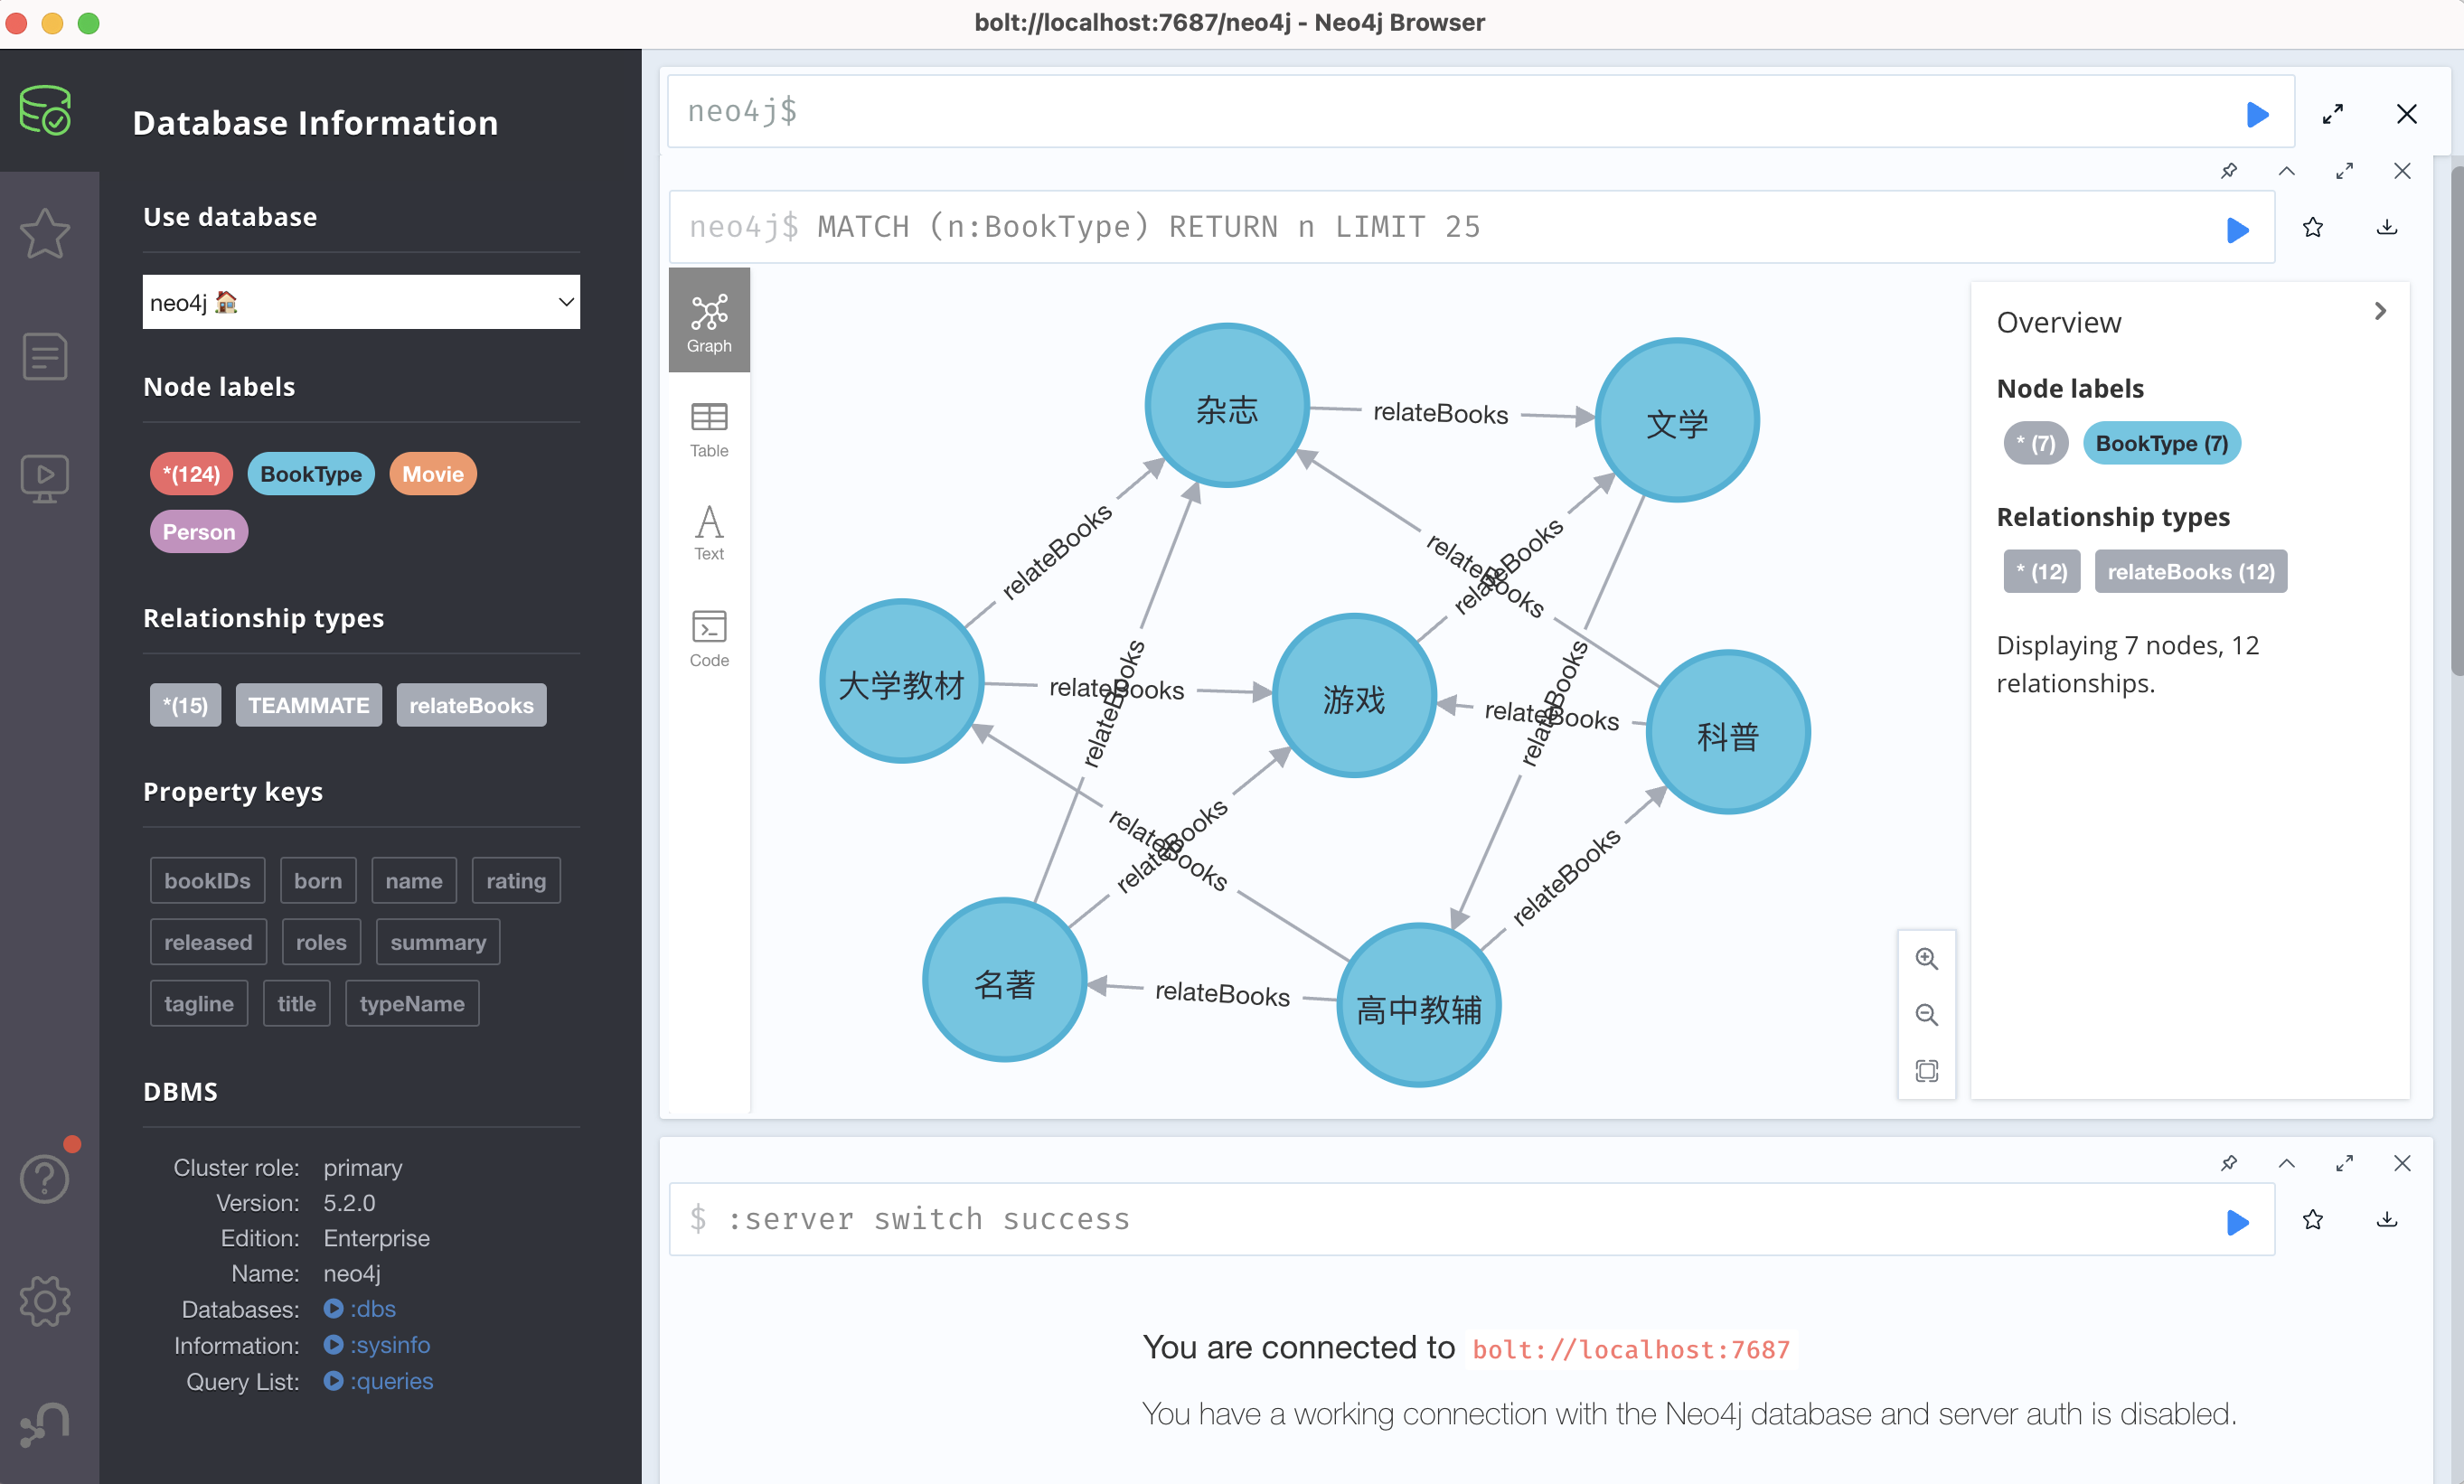The height and width of the screenshot is (1484, 2464).
Task: Rerun the MATCH BookType query
Action: 2238,229
